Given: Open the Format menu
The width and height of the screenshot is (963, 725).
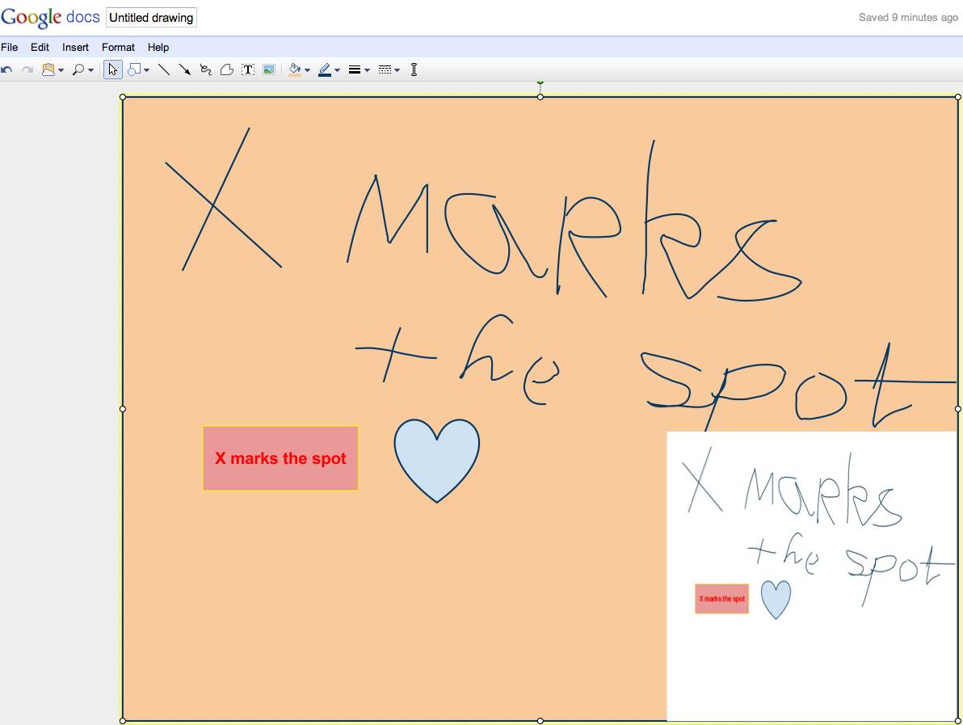Looking at the screenshot, I should click(118, 47).
